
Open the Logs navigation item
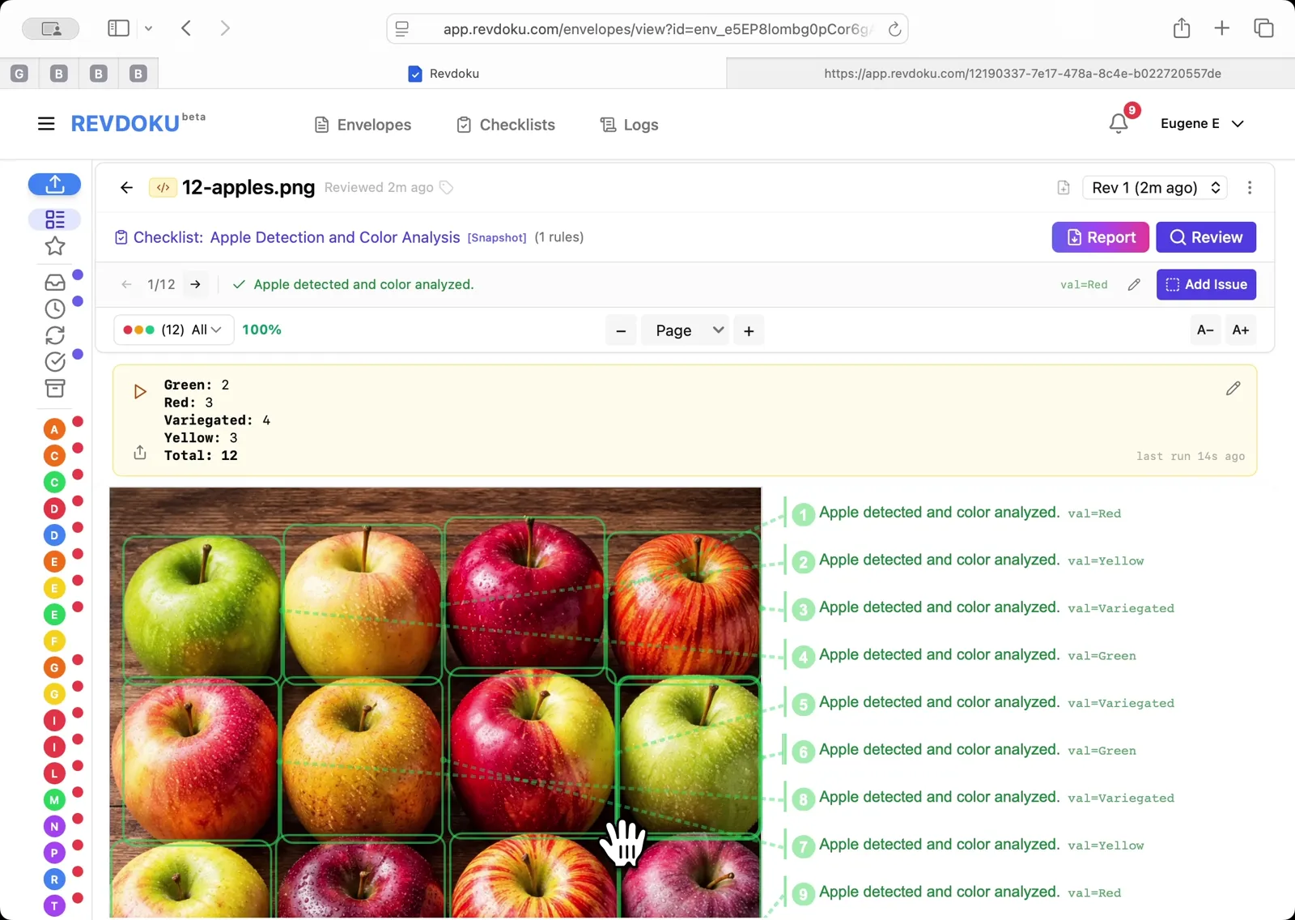coord(629,125)
